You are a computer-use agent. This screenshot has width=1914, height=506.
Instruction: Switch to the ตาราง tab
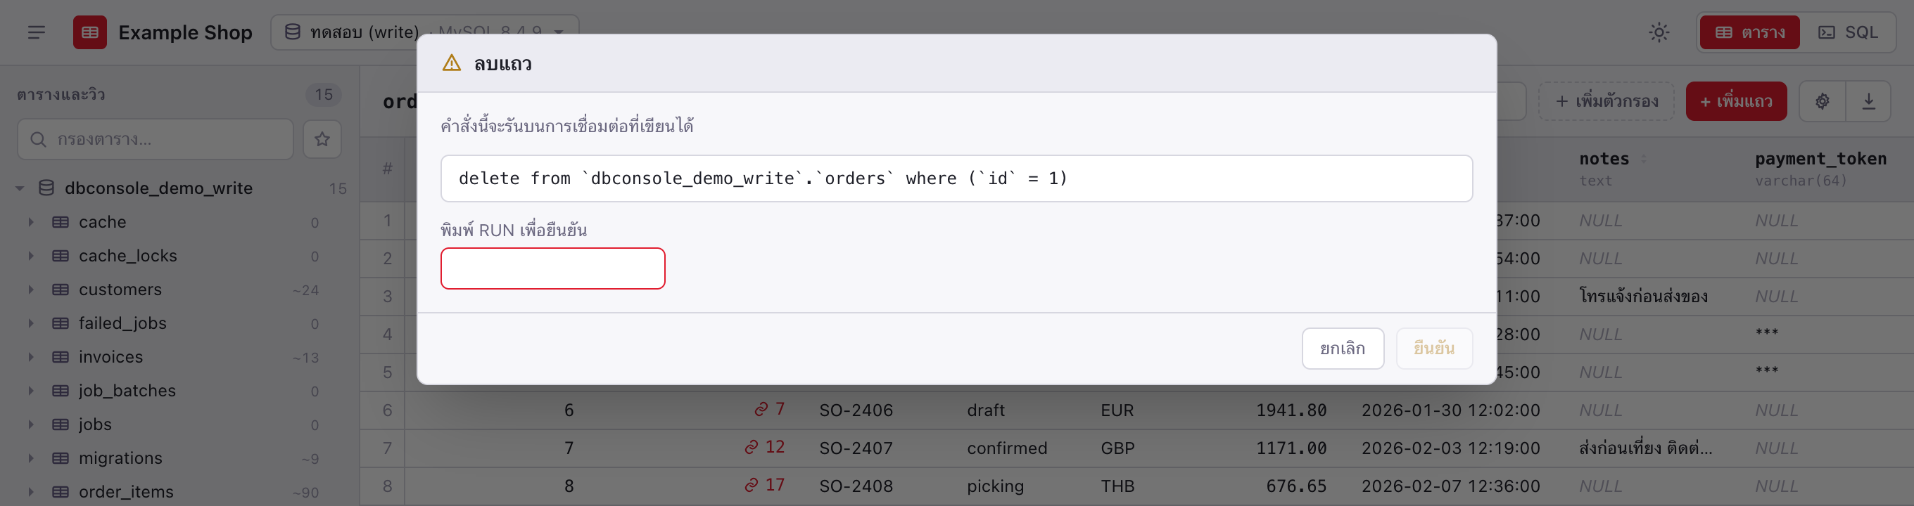click(1749, 32)
